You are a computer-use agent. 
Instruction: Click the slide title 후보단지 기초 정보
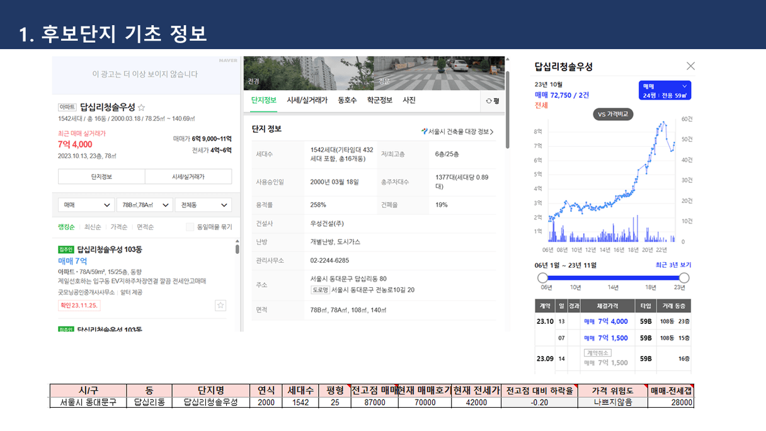tap(113, 33)
